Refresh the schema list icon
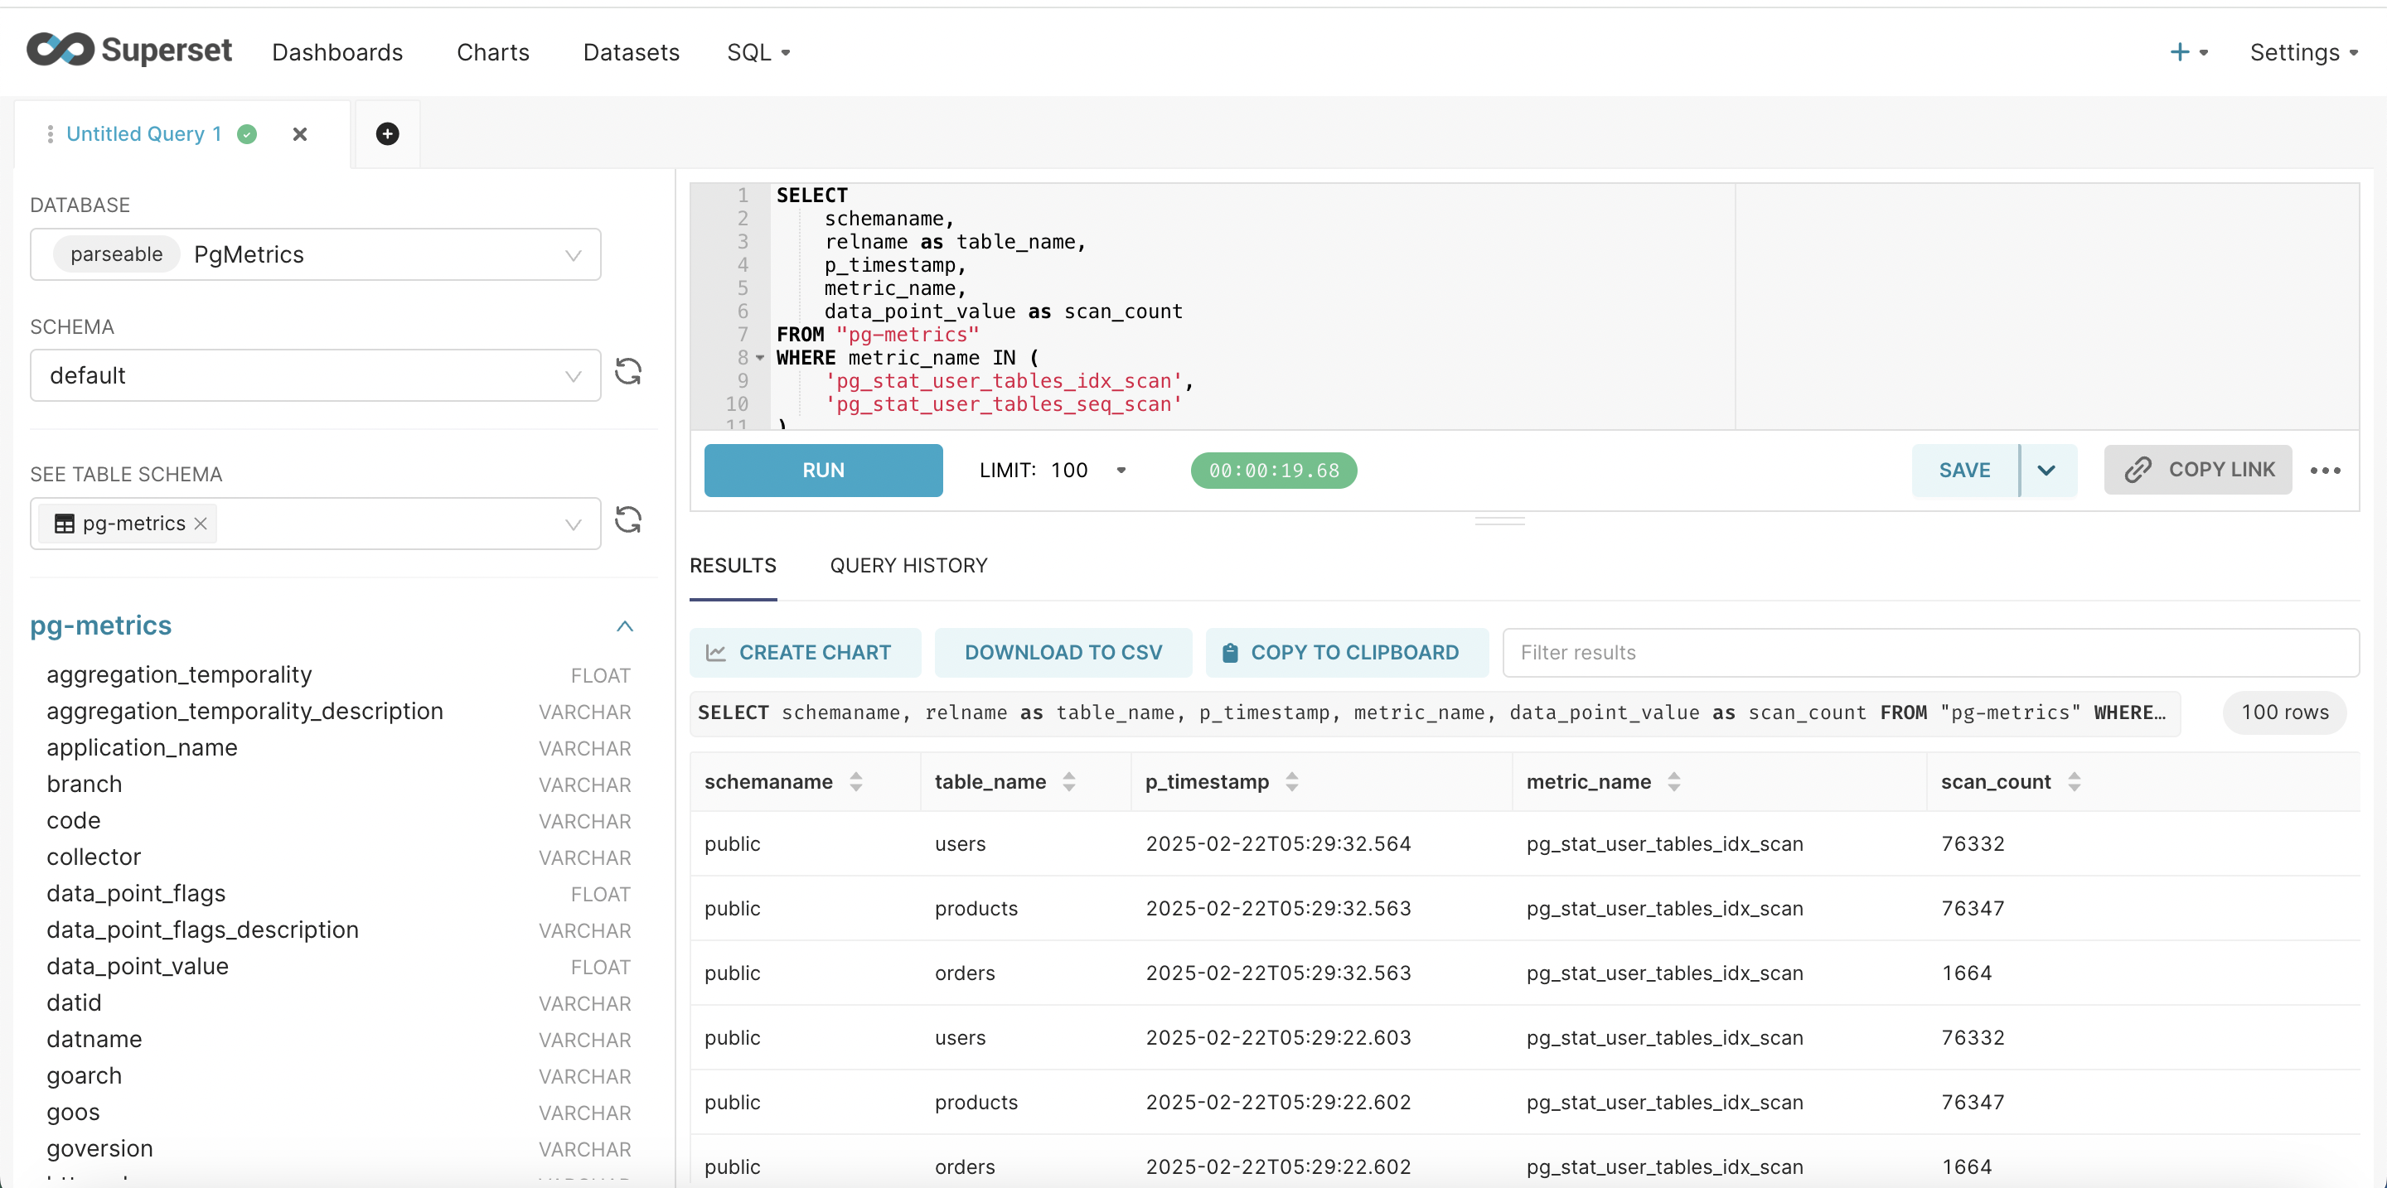The image size is (2387, 1188). click(628, 372)
